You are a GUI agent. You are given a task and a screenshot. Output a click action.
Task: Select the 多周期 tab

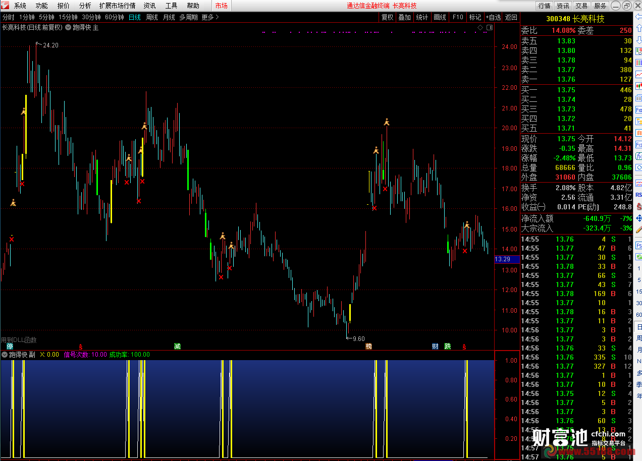point(188,17)
